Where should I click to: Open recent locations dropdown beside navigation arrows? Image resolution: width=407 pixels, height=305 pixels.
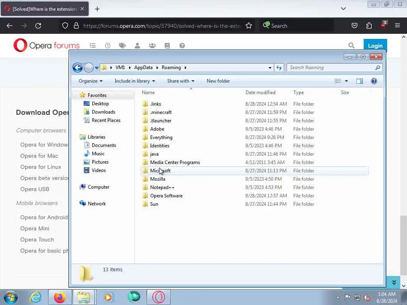click(x=97, y=68)
